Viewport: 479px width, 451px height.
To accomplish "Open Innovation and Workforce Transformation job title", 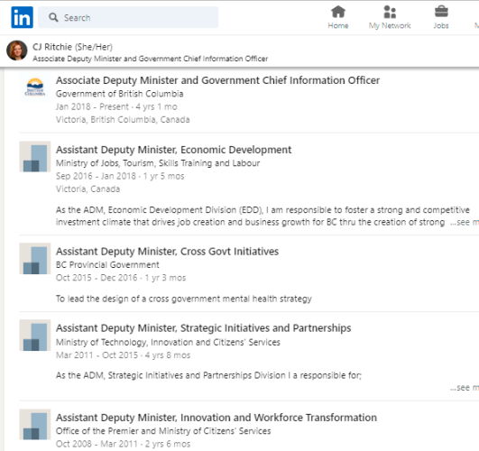I will click(216, 418).
